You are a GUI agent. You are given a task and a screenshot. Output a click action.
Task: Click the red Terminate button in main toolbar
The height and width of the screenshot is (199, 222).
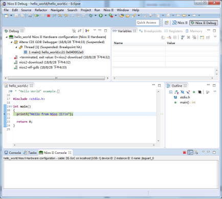[x=49, y=15]
